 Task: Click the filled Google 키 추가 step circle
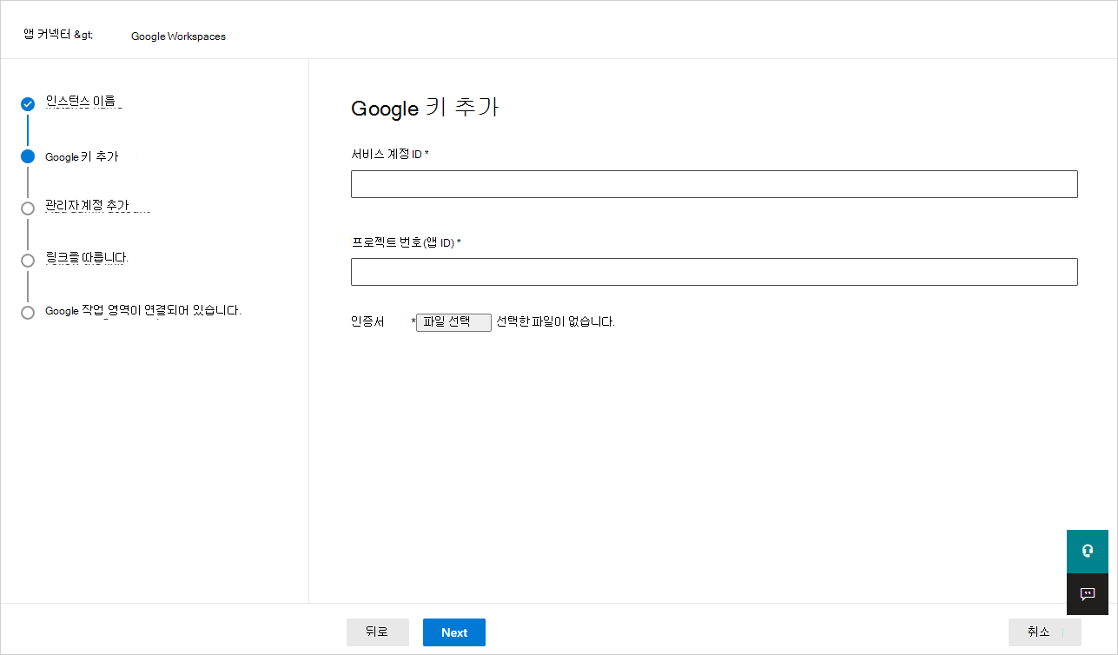click(x=28, y=156)
